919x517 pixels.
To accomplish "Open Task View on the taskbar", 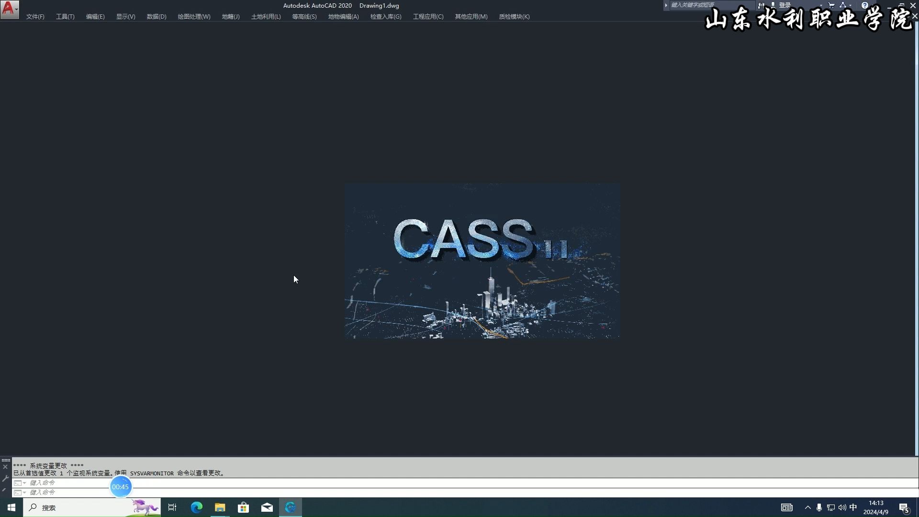I will [x=172, y=507].
